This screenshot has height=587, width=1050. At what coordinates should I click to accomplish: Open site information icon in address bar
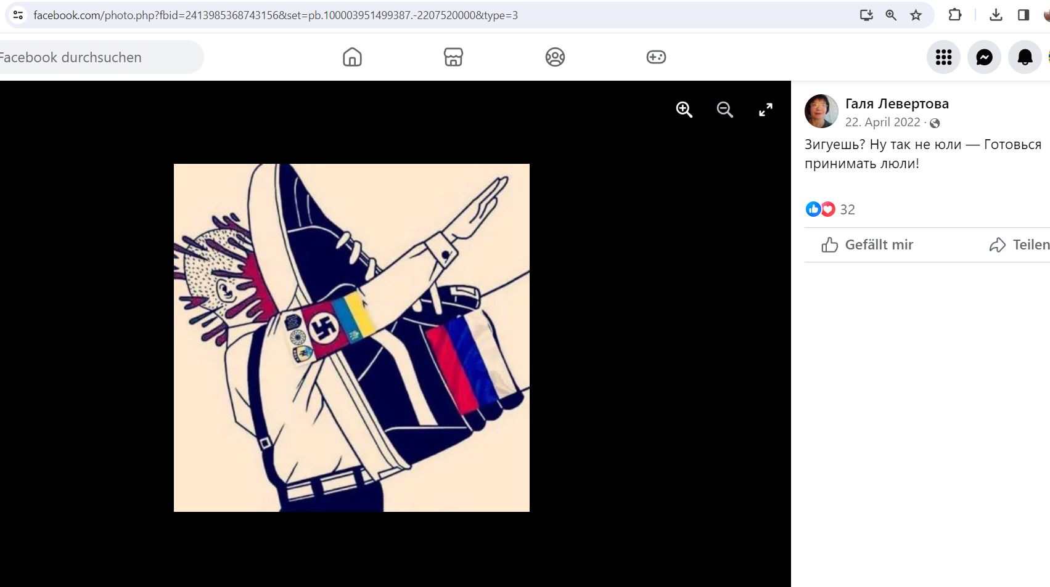point(18,15)
